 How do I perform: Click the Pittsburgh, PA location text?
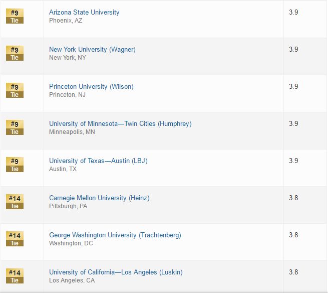coord(68,206)
